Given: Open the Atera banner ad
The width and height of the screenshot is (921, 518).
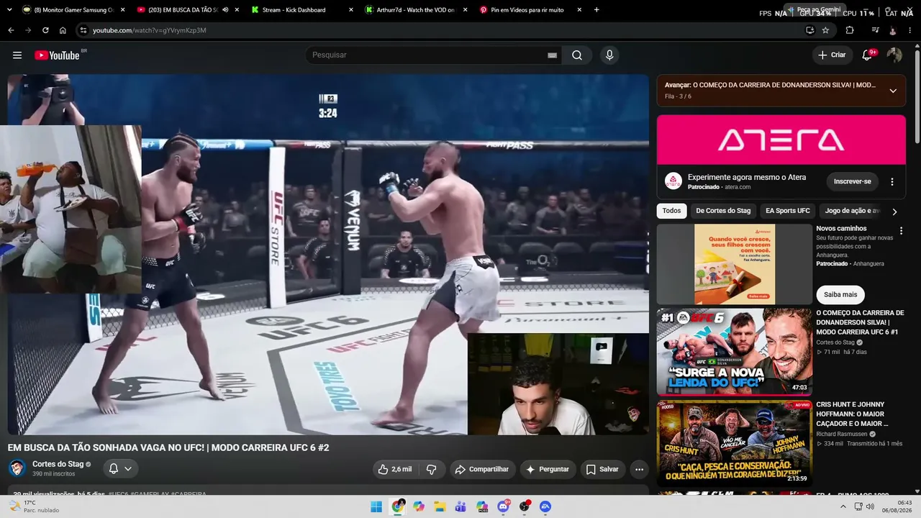Looking at the screenshot, I should [x=781, y=140].
